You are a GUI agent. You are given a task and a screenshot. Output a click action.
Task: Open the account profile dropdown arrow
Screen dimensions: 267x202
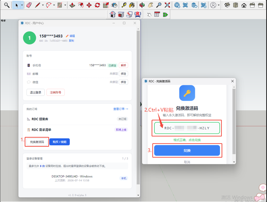tap(219, 5)
